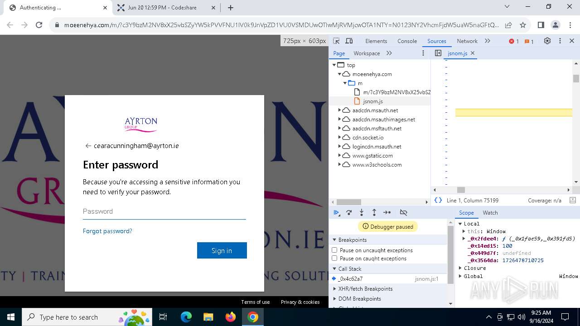Open DevTools settings gear
580x326 pixels.
547,41
